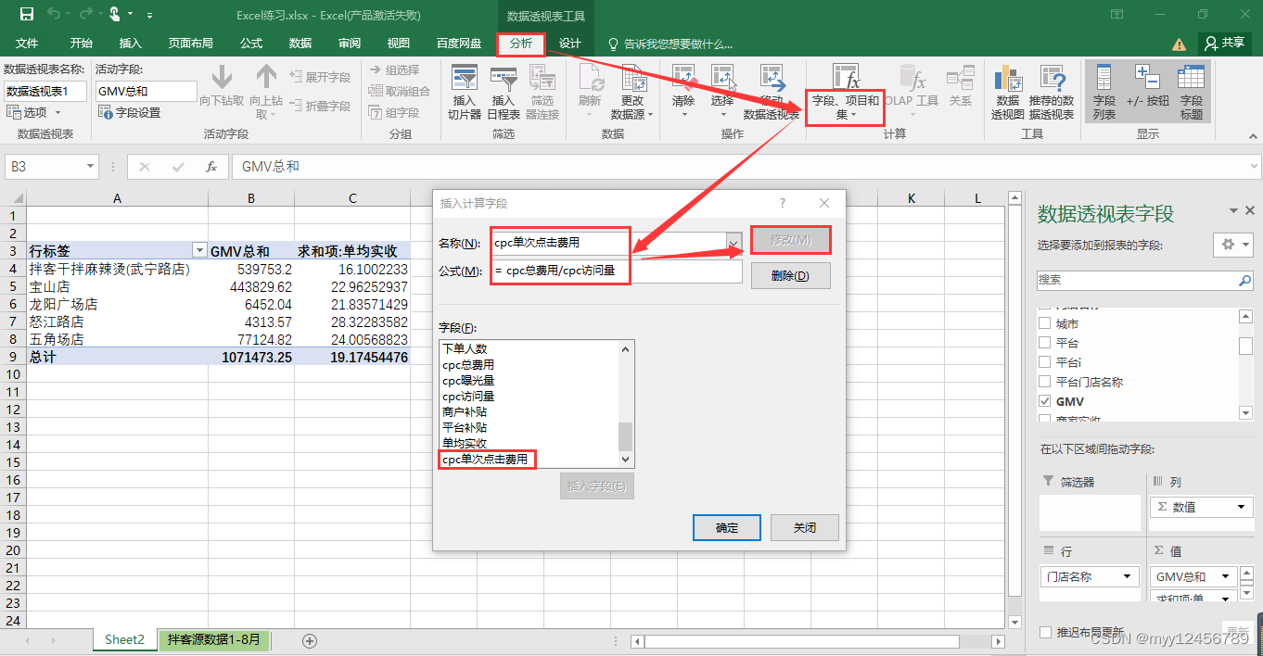Click the dialog help question mark button
The height and width of the screenshot is (656, 1263).
783,203
